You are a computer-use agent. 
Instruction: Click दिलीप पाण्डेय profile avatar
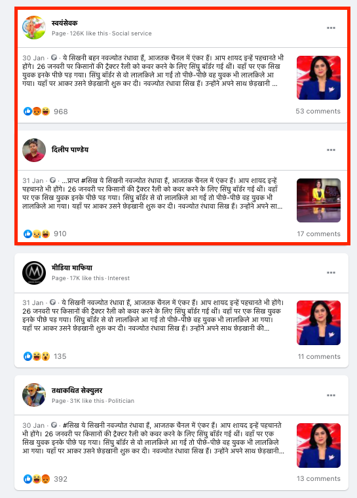[34, 150]
